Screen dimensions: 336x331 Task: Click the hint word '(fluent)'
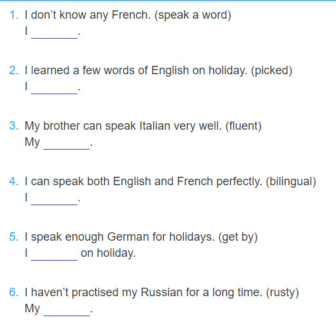(x=243, y=126)
